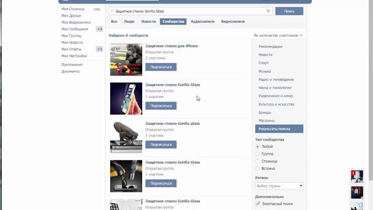This screenshot has height=210, width=373.
Task: Switch to the Новости search tab
Action: [149, 22]
